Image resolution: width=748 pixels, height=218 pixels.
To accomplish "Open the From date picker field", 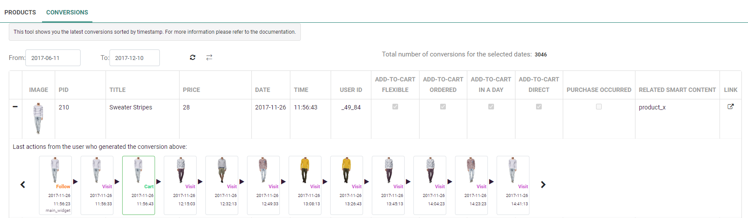I will [53, 58].
